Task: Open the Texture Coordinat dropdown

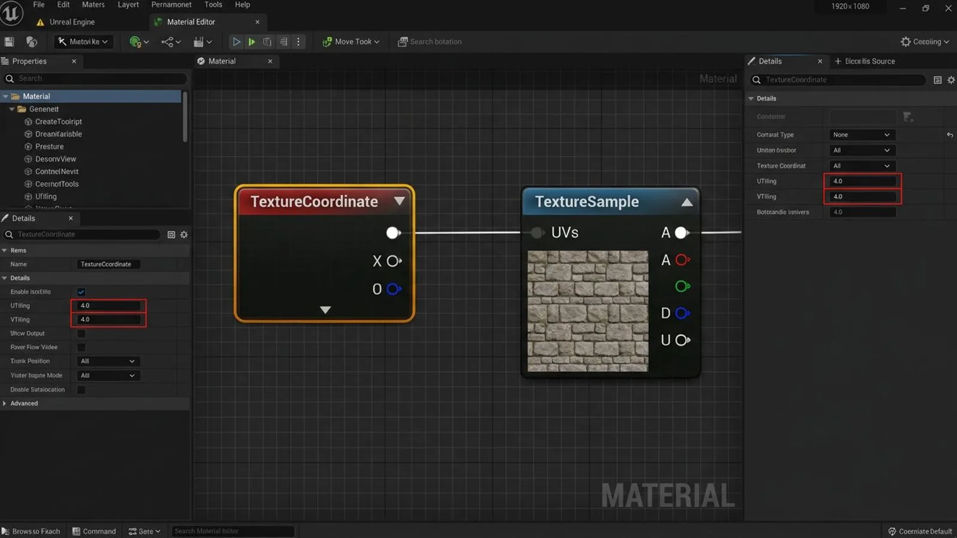Action: [862, 166]
